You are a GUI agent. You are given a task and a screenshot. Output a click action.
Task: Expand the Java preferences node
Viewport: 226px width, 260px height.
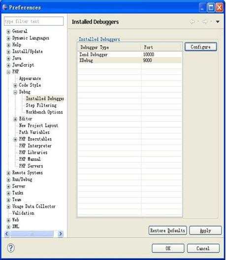click(8, 58)
